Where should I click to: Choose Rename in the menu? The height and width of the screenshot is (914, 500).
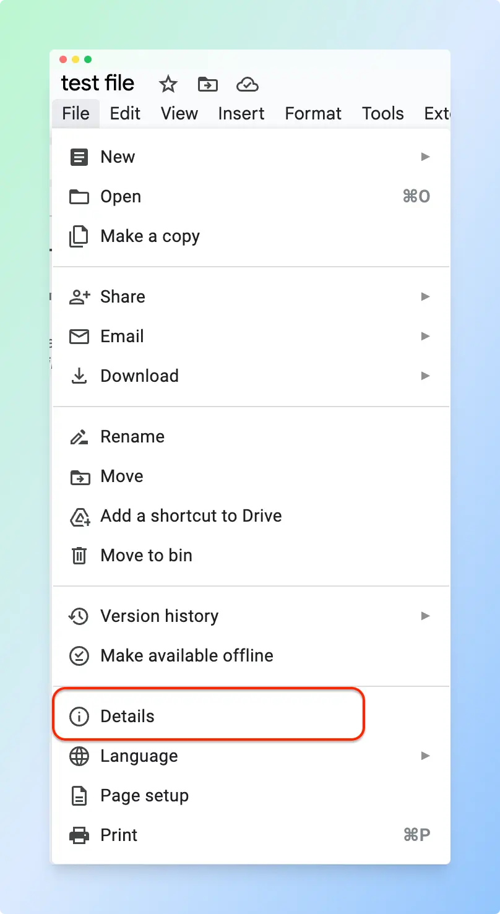click(x=251, y=437)
